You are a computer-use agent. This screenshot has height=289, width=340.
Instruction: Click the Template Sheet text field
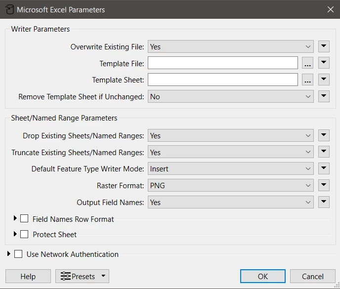223,80
